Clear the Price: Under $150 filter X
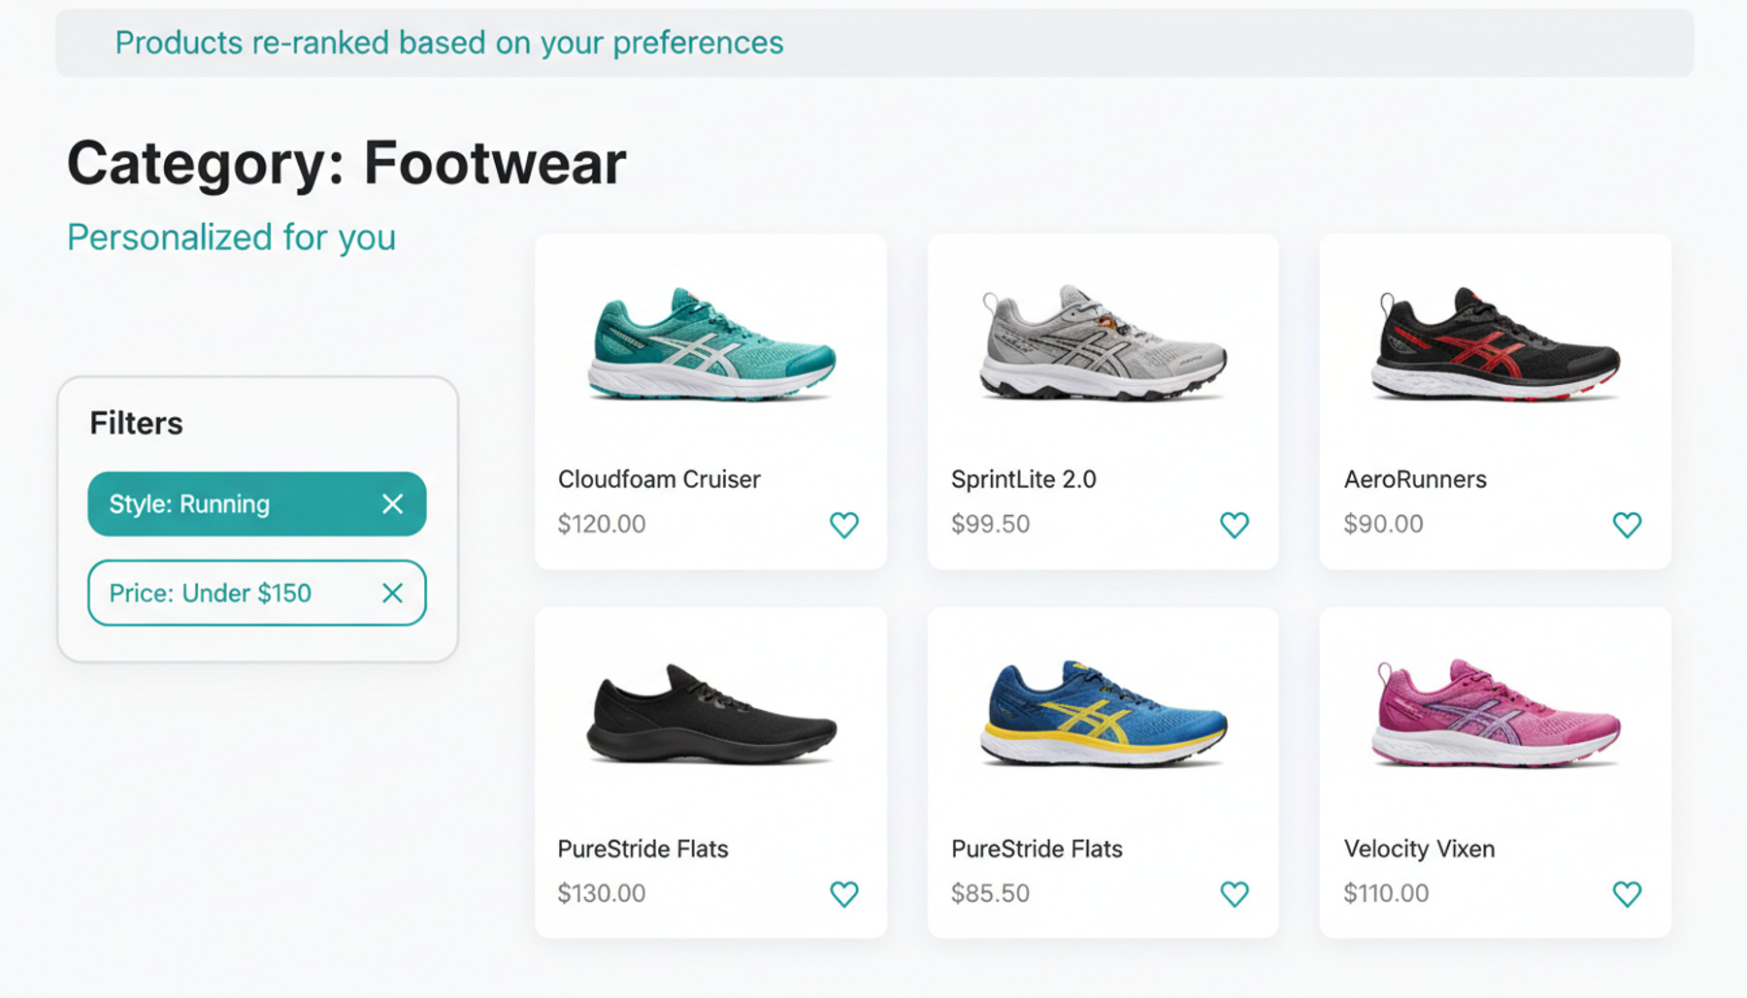The height and width of the screenshot is (998, 1747). [392, 593]
